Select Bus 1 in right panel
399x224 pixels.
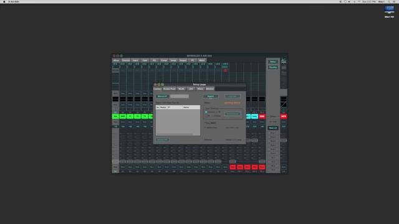(272, 133)
